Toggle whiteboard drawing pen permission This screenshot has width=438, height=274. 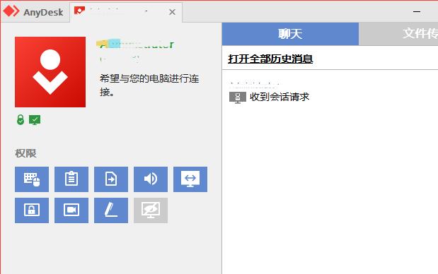pos(111,210)
